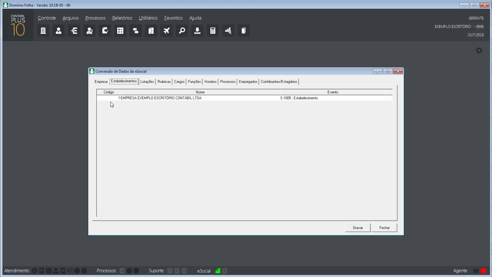Click the OUT/2018 period text
This screenshot has height=277, width=492.
pos(475,35)
